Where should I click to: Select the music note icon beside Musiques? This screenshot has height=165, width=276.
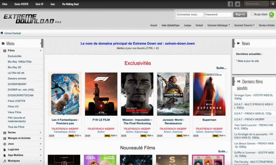(x=5, y=160)
